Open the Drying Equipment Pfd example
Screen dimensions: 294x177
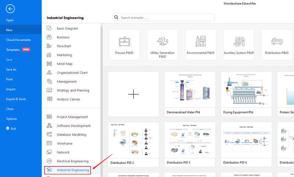click(x=246, y=94)
